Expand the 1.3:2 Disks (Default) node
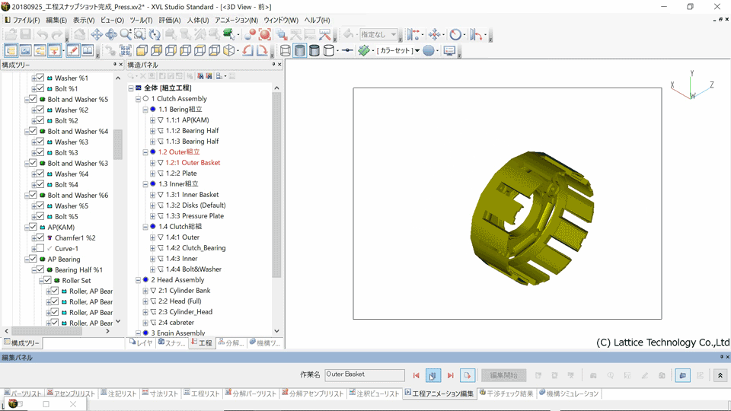This screenshot has height=411, width=731. pyautogui.click(x=152, y=205)
